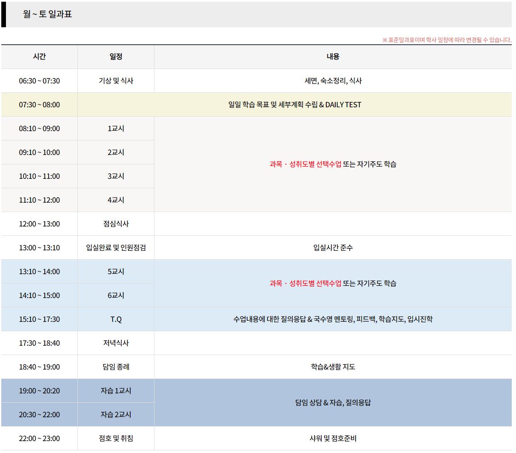Select the 4교시 class period cell
The height and width of the screenshot is (453, 516).
[116, 200]
